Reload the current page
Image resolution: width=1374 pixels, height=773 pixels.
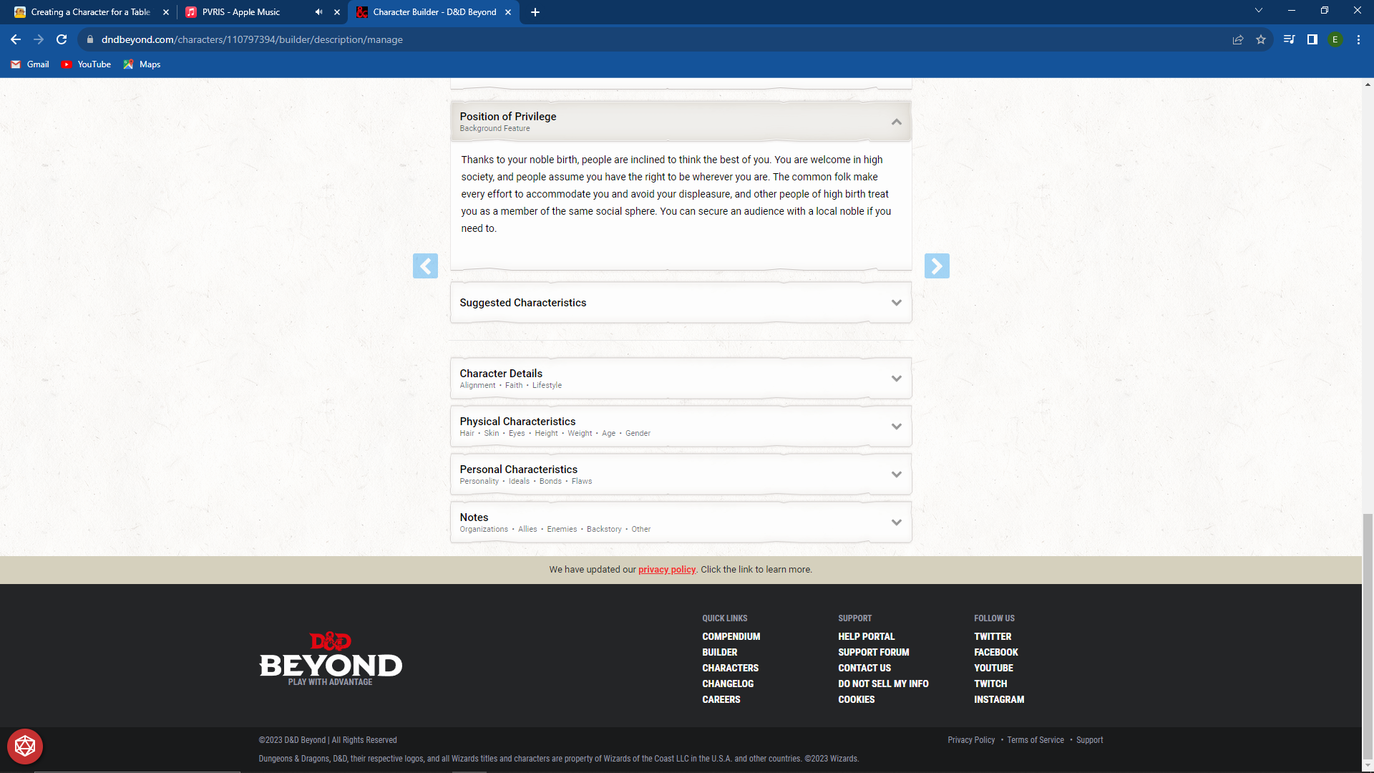coord(61,39)
